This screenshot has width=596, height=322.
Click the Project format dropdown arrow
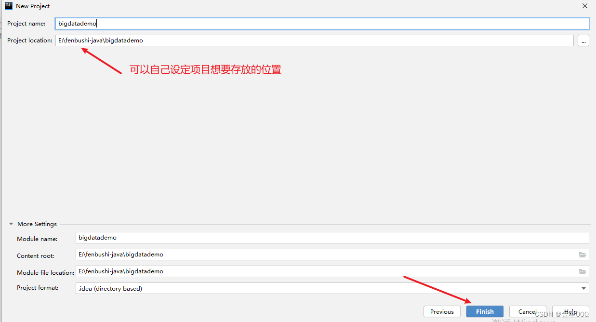(x=583, y=288)
